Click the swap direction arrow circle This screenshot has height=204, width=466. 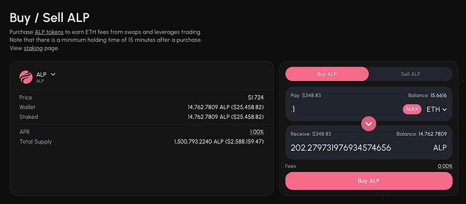369,124
